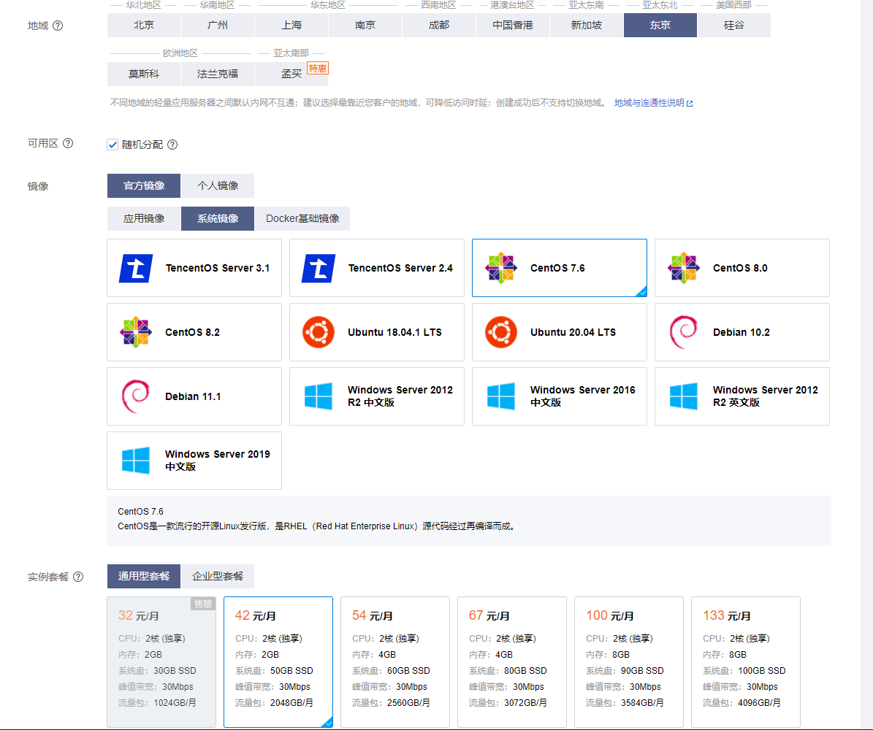Screen dimensions: 873x730
Task: Select the TencentOS Server 3.1 image icon
Action: coord(136,268)
